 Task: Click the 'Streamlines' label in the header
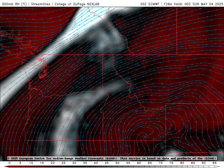41,4
